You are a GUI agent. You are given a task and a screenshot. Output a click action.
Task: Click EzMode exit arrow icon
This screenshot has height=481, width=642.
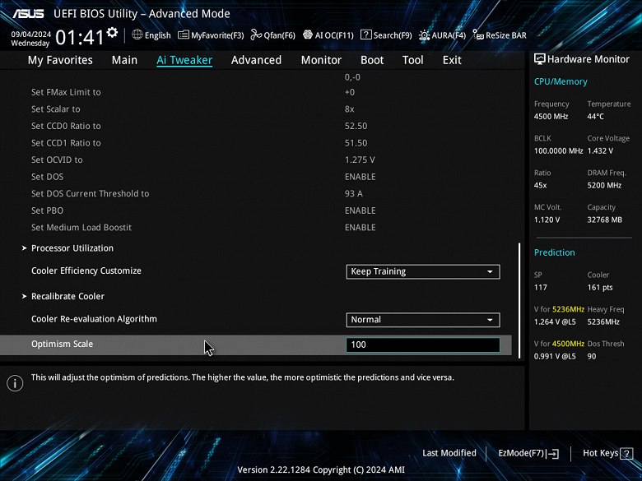click(x=553, y=454)
